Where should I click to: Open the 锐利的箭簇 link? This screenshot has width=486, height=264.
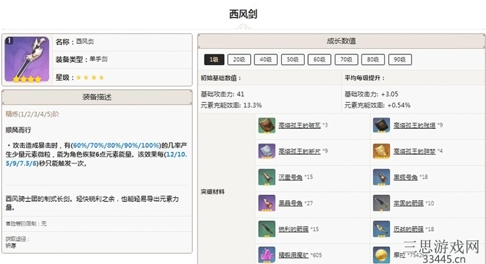293,229
